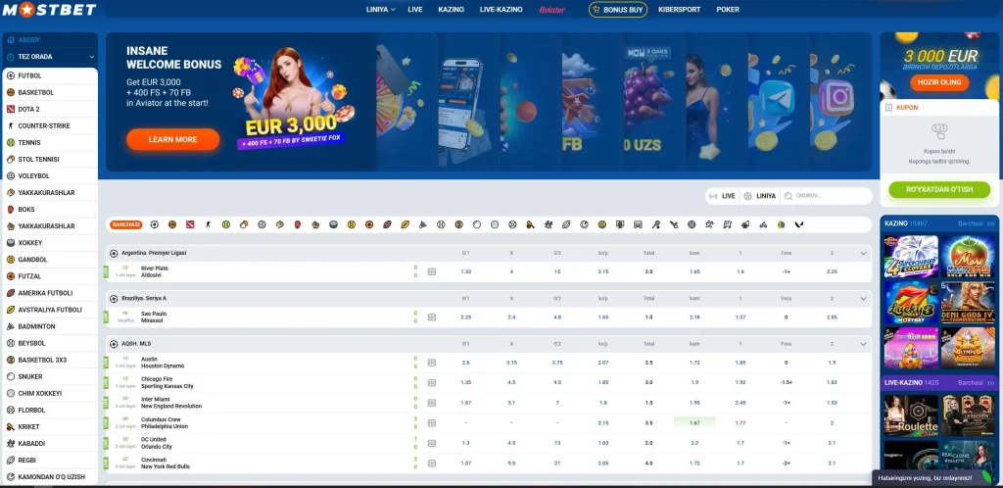The image size is (1003, 488).
Task: Click the Kabaddi icon in sidebar
Action: 11,443
